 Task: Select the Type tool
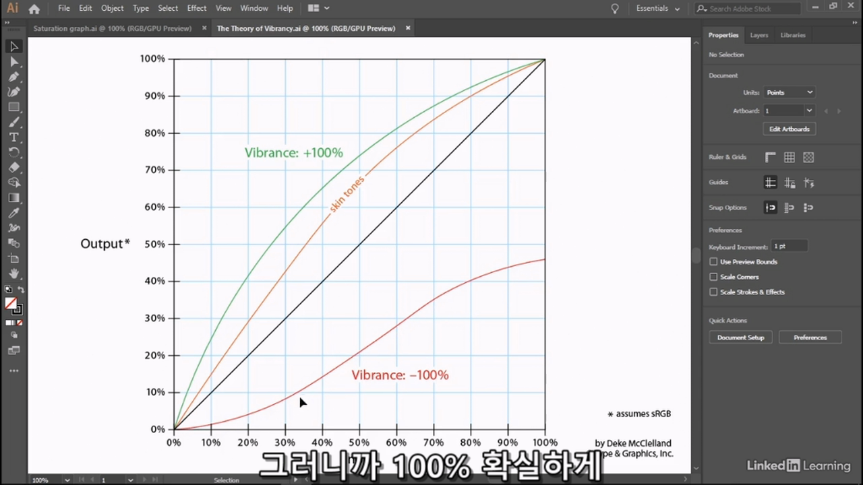coord(13,137)
